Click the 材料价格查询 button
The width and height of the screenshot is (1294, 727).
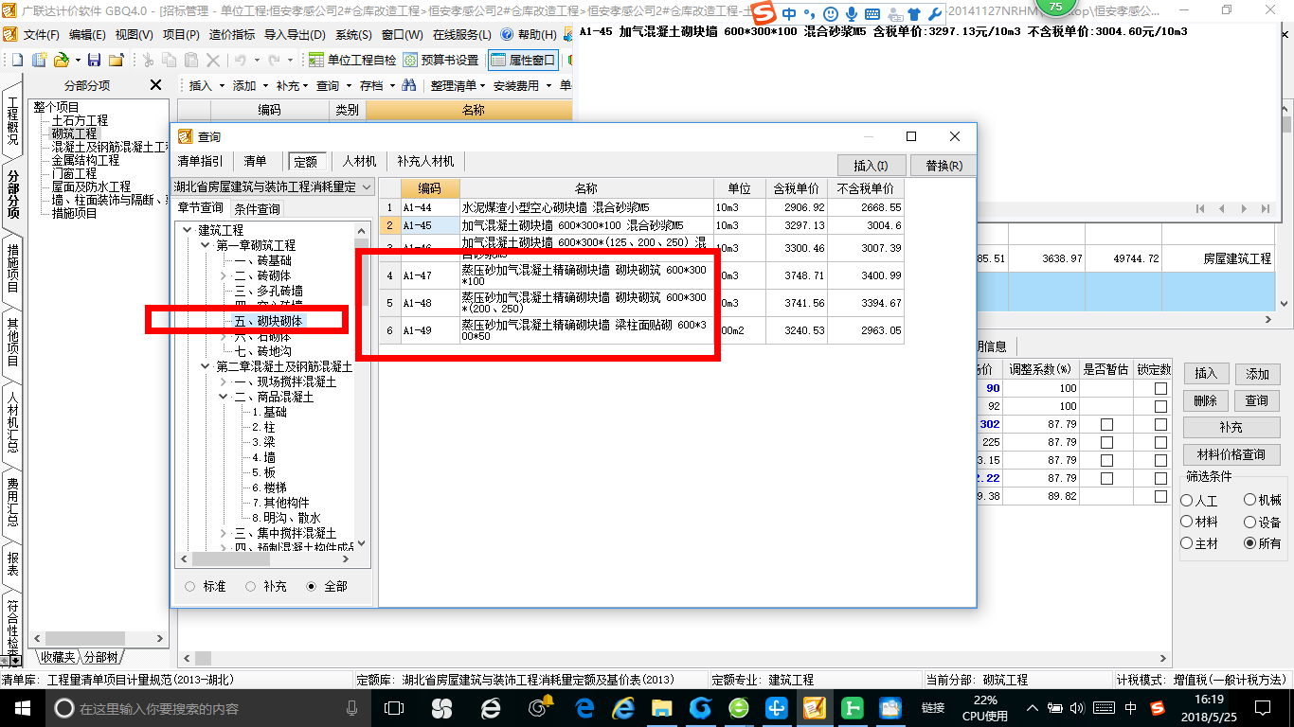click(1231, 454)
